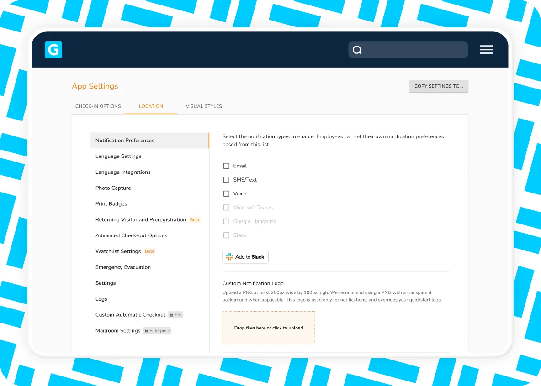541x386 pixels.
Task: Click the lock icon beside Enterprise
Action: [146, 330]
